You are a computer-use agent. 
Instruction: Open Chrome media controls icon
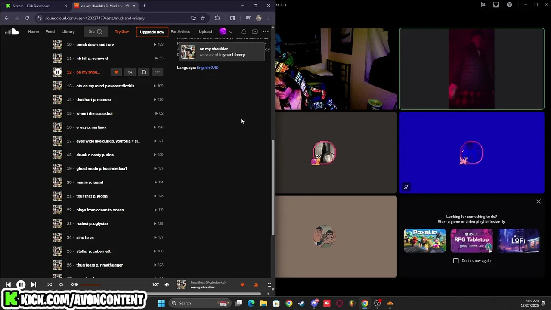pos(248,18)
